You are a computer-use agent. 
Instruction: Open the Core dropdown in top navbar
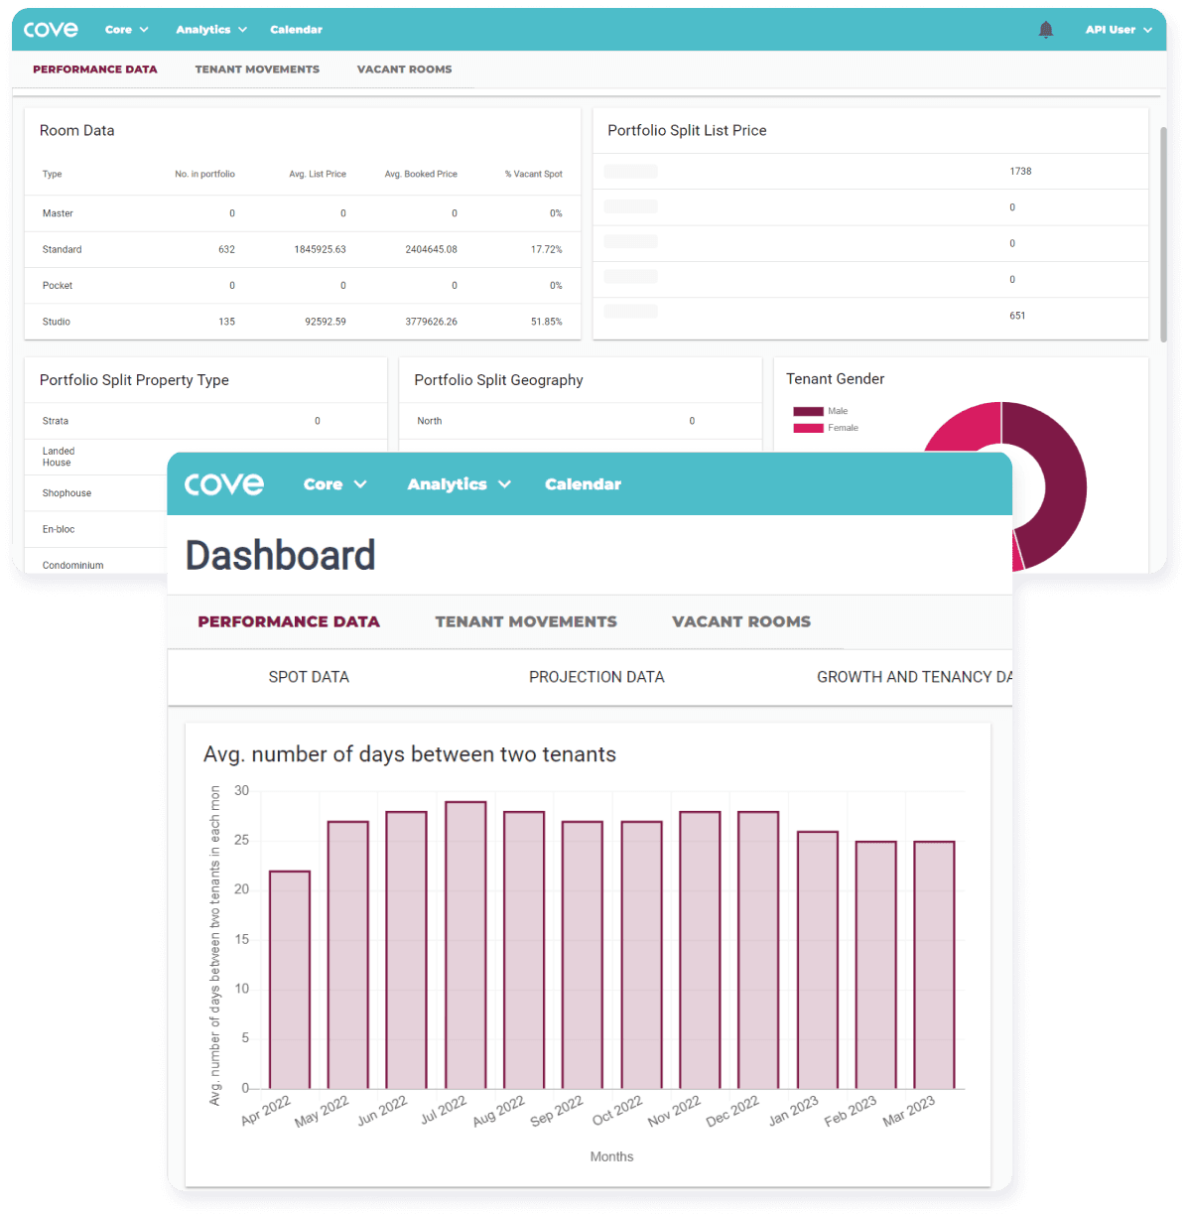[x=126, y=30]
